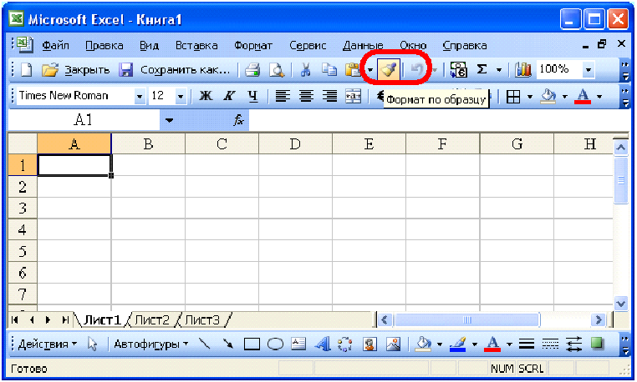The width and height of the screenshot is (637, 382).
Task: Open the Действия drawing menu
Action: coord(48,344)
